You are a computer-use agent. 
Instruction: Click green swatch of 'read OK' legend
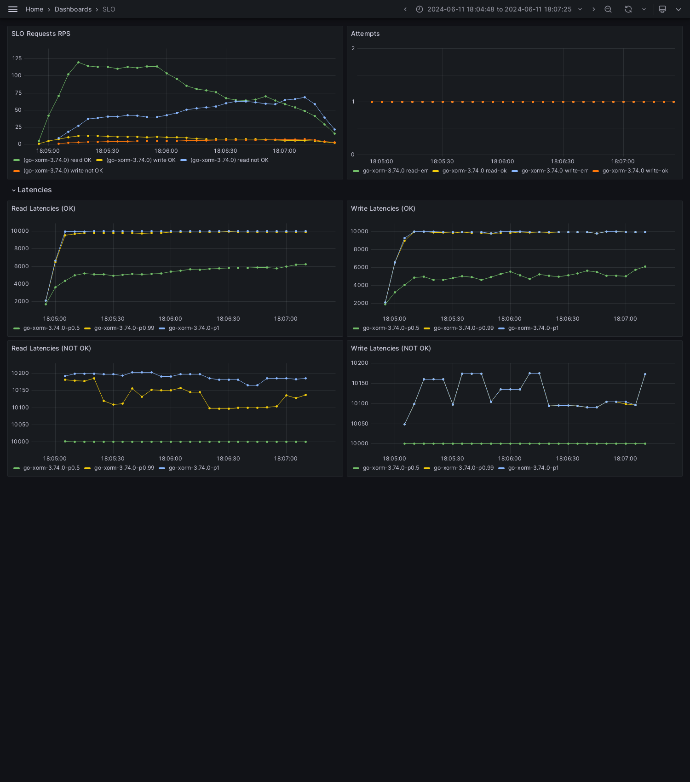coord(17,160)
